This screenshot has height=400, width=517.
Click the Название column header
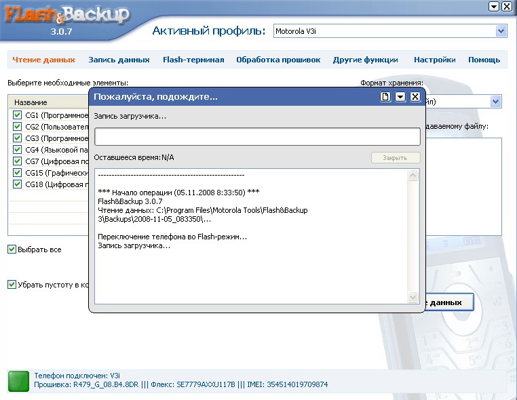point(49,102)
